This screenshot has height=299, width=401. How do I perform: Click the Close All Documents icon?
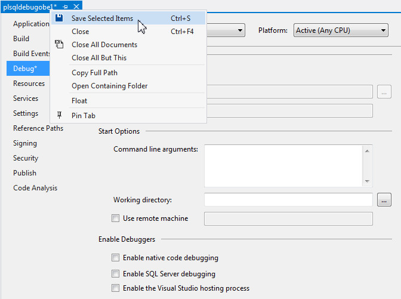click(59, 44)
